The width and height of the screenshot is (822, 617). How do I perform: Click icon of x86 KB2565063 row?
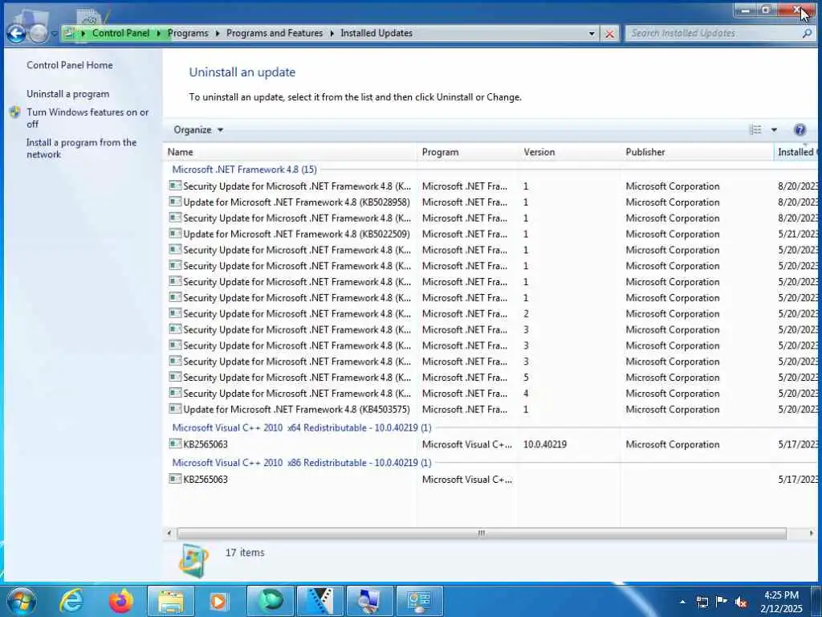pyautogui.click(x=175, y=479)
